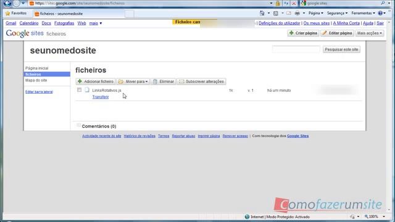Open the Segurança menu

coord(337,13)
